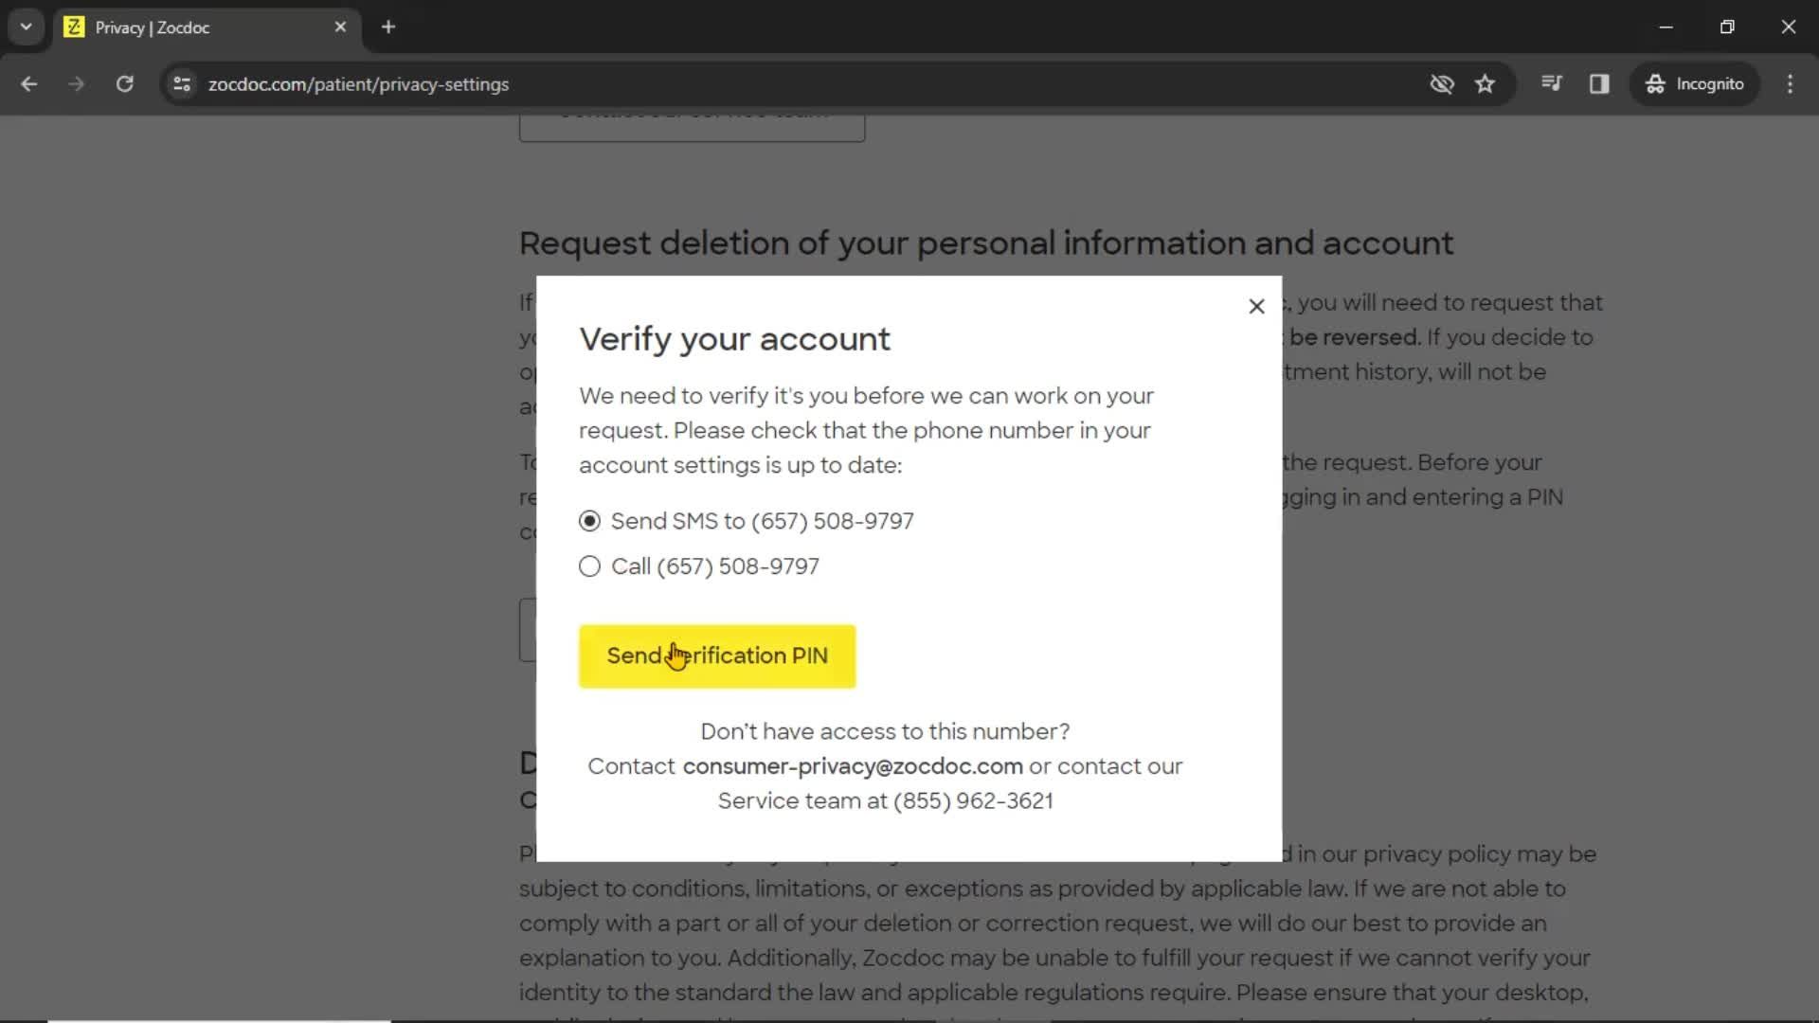This screenshot has height=1023, width=1819.
Task: Open the third-party cookies blocked eye icon
Action: [1441, 84]
